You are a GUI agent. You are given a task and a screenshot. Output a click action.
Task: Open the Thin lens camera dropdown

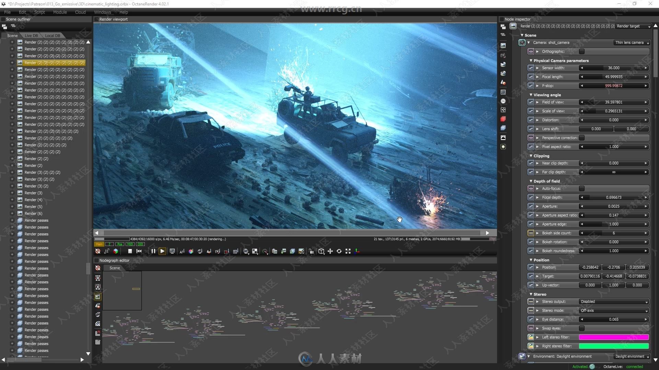coord(631,42)
